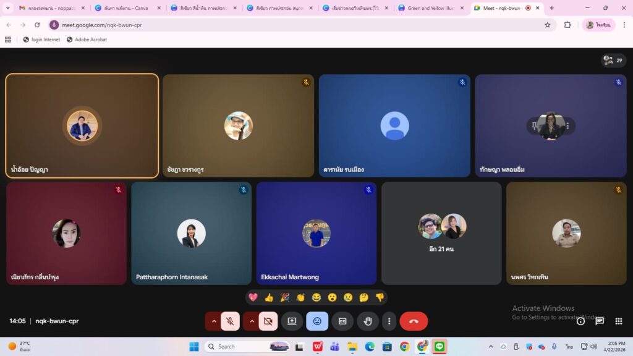Open meeting details info icon
This screenshot has height=356, width=633.
580,321
